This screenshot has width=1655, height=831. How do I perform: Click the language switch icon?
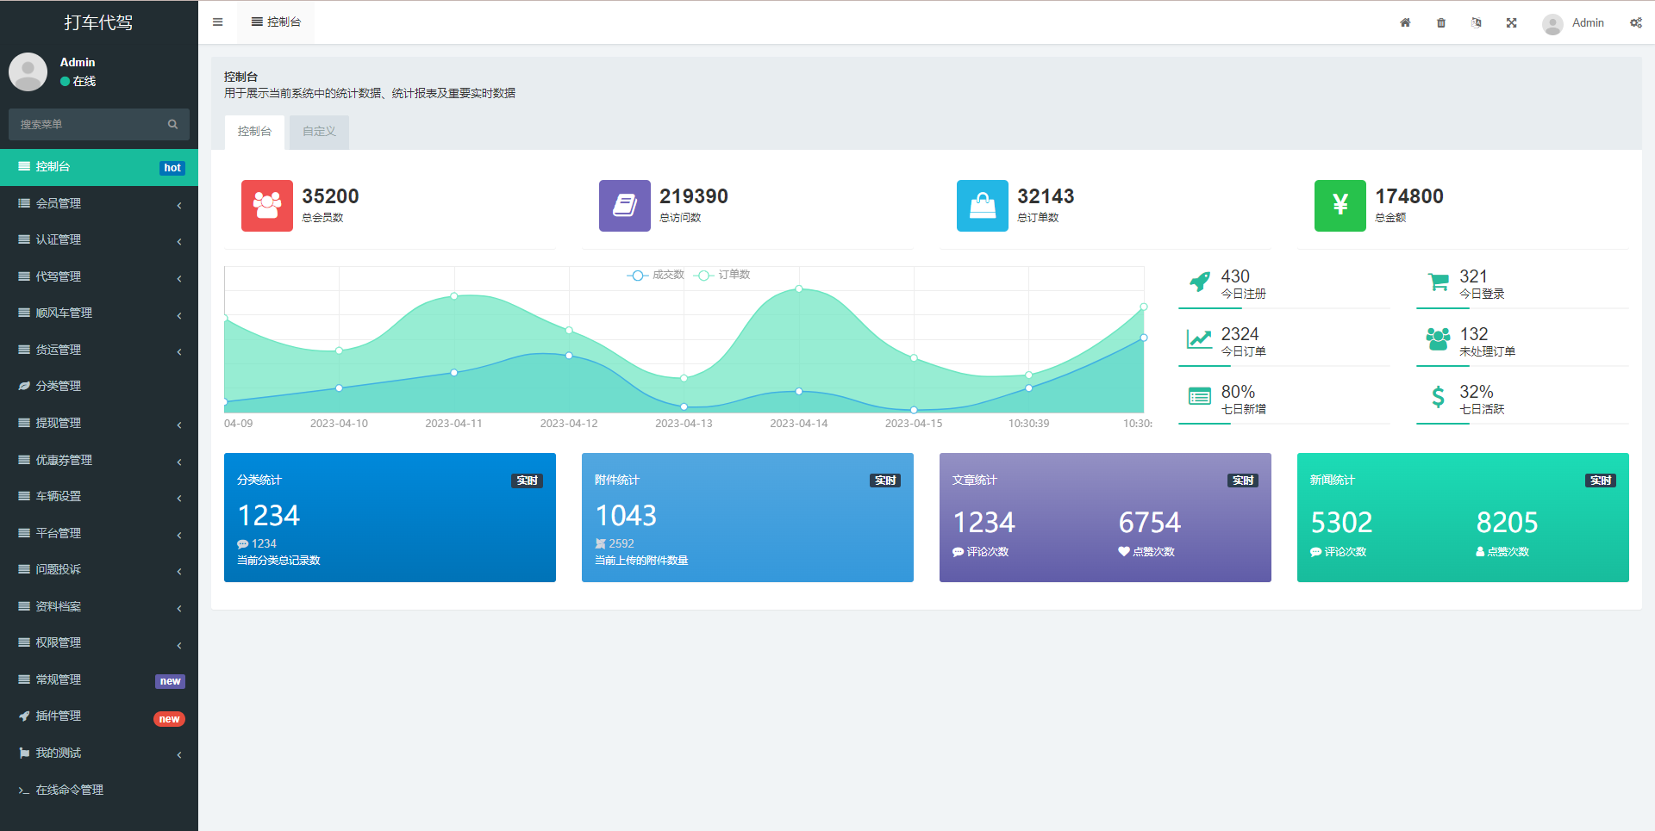click(x=1477, y=23)
